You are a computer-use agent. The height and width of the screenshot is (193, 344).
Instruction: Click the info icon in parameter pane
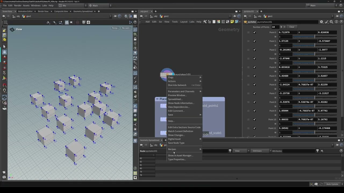(336, 22)
